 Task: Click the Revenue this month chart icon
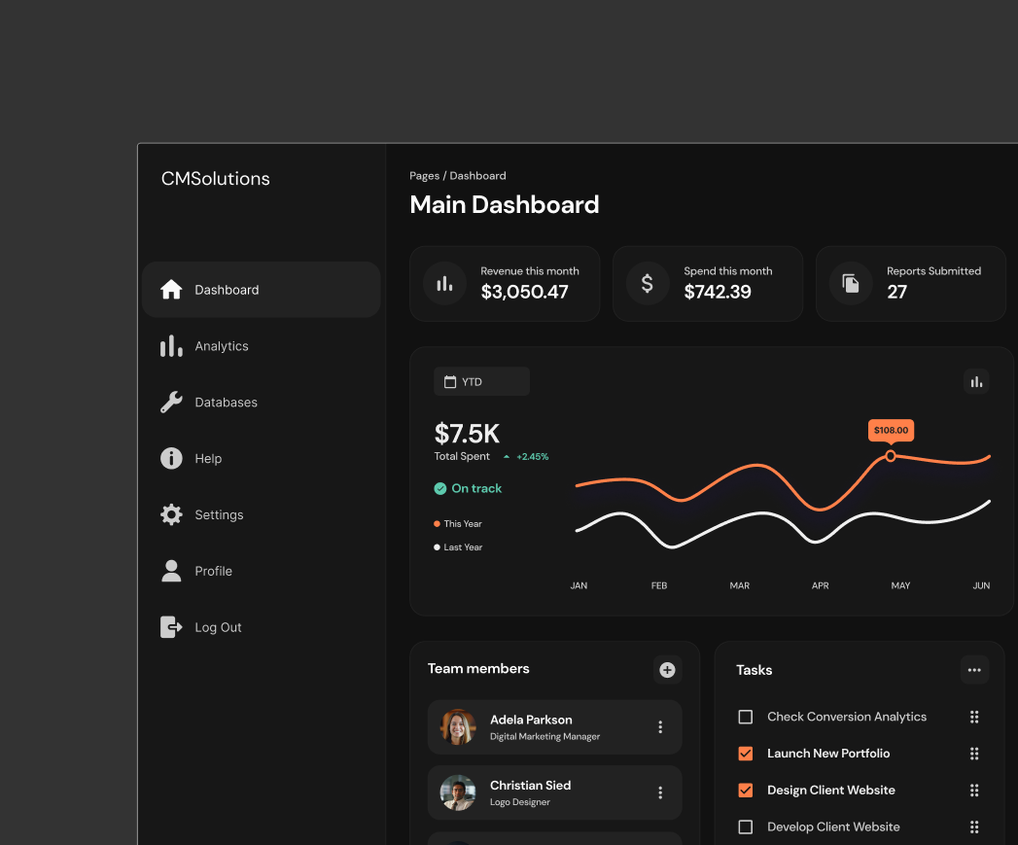coord(444,283)
